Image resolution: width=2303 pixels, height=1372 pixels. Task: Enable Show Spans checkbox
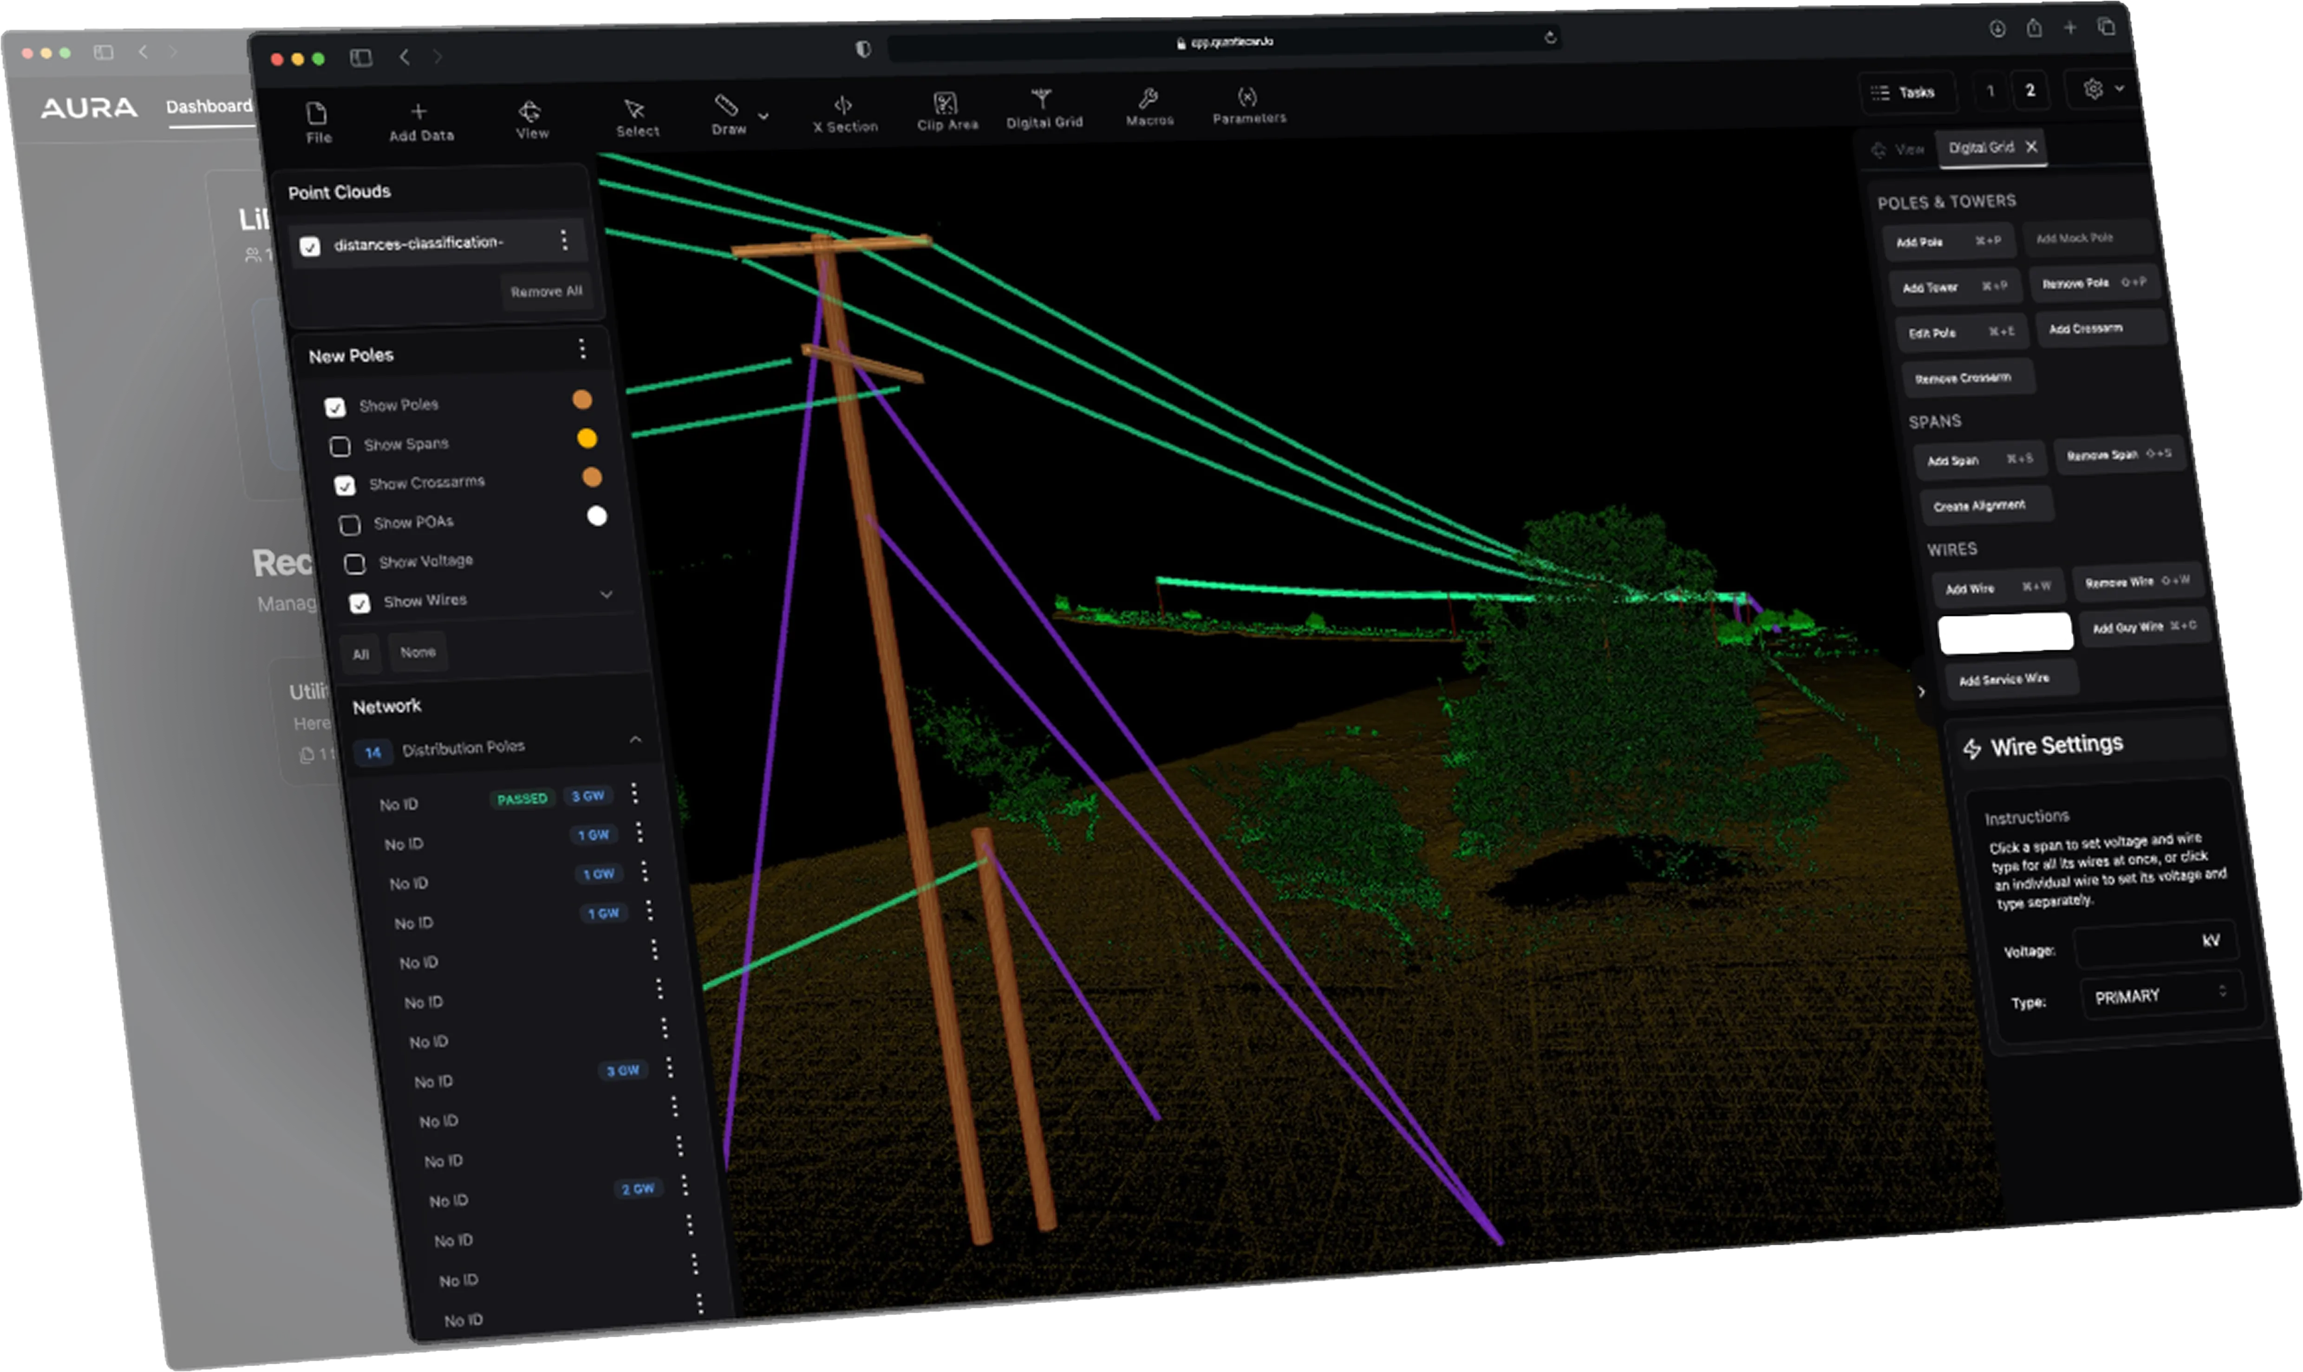340,446
